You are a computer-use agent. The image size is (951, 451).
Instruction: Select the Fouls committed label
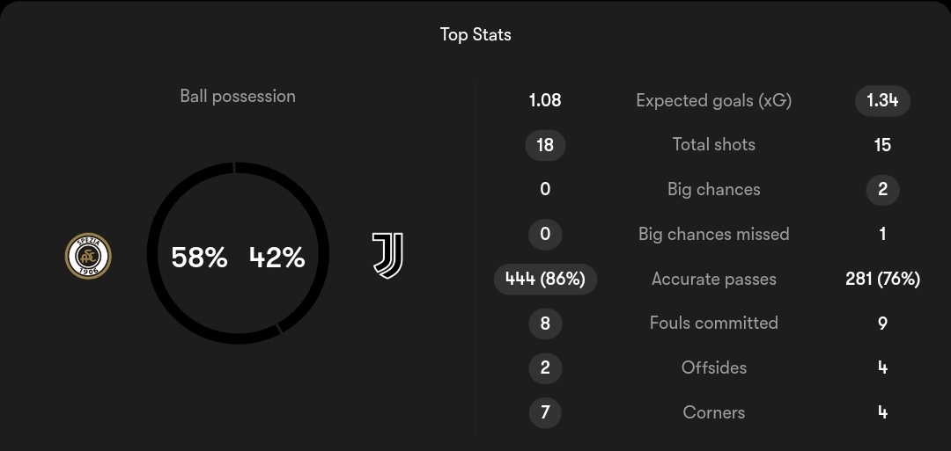pos(714,323)
